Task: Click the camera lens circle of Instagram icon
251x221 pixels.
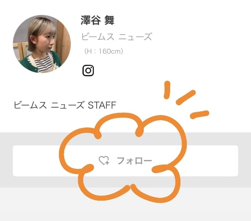Action: pos(88,71)
